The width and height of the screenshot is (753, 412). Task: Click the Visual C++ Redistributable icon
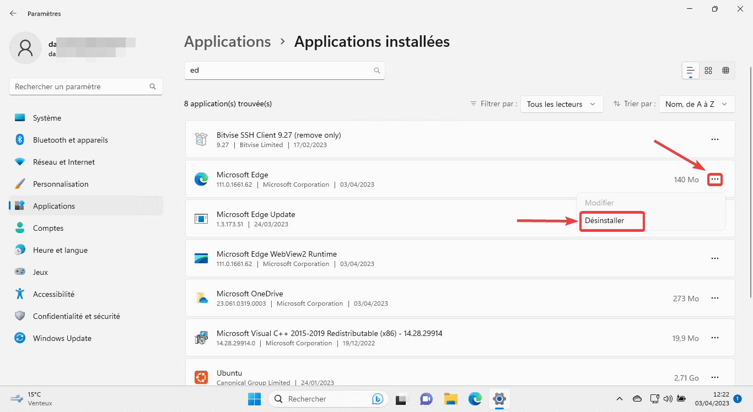(x=201, y=338)
